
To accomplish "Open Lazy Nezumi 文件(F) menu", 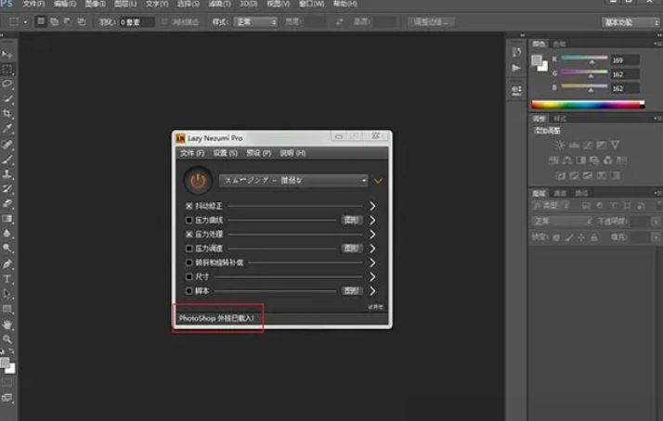I will coord(192,153).
